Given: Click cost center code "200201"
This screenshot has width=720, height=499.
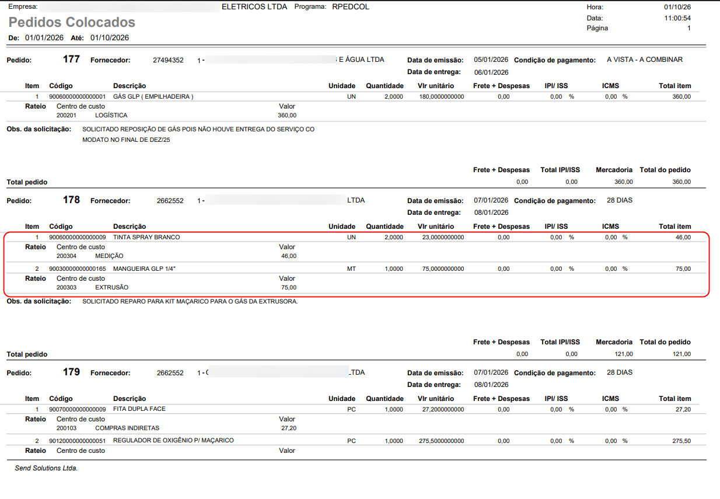Looking at the screenshot, I should coord(67,116).
